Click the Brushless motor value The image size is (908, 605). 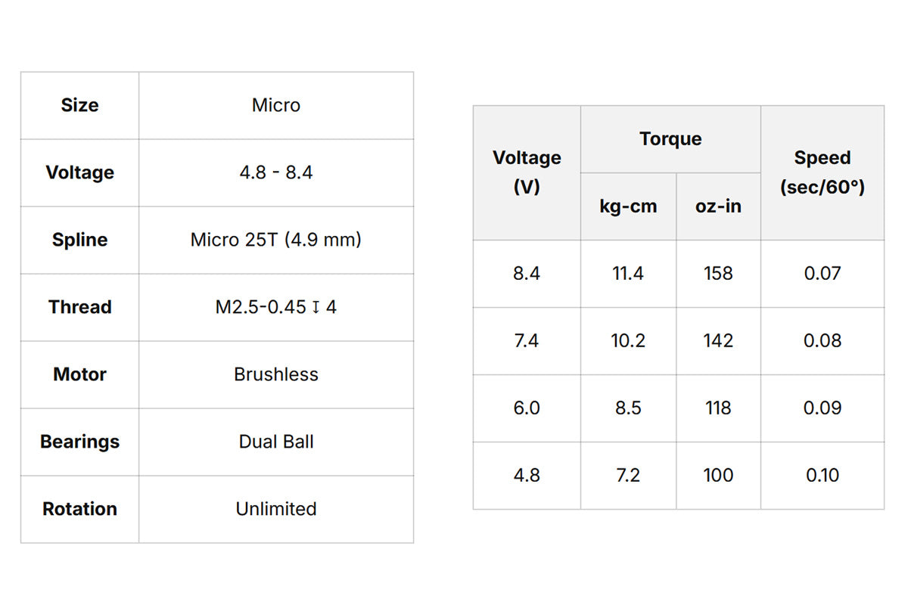[x=275, y=374]
